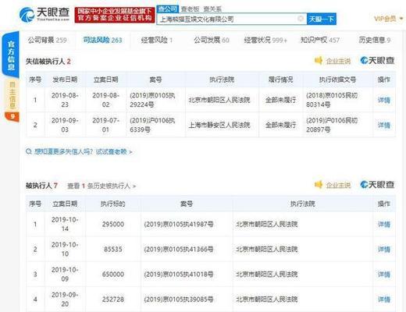The image size is (406, 312).
Task: Click the 295000 execution amount cell
Action: pos(113,224)
